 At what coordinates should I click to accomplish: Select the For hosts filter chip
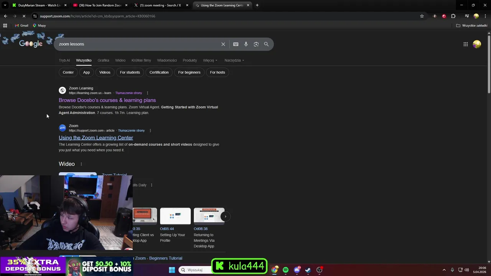point(217,72)
